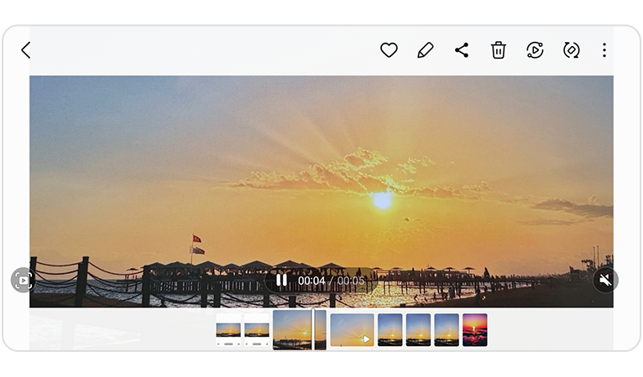Click the 00:05 total duration text

[351, 281]
